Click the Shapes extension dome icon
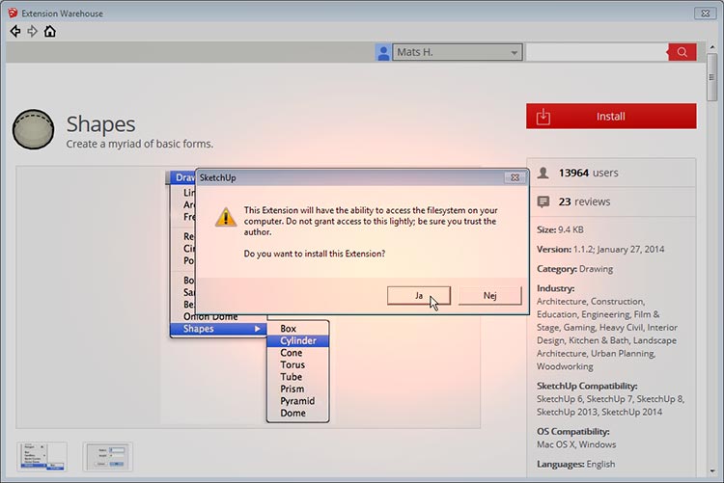Screen dimensions: 724x483 click(33, 129)
